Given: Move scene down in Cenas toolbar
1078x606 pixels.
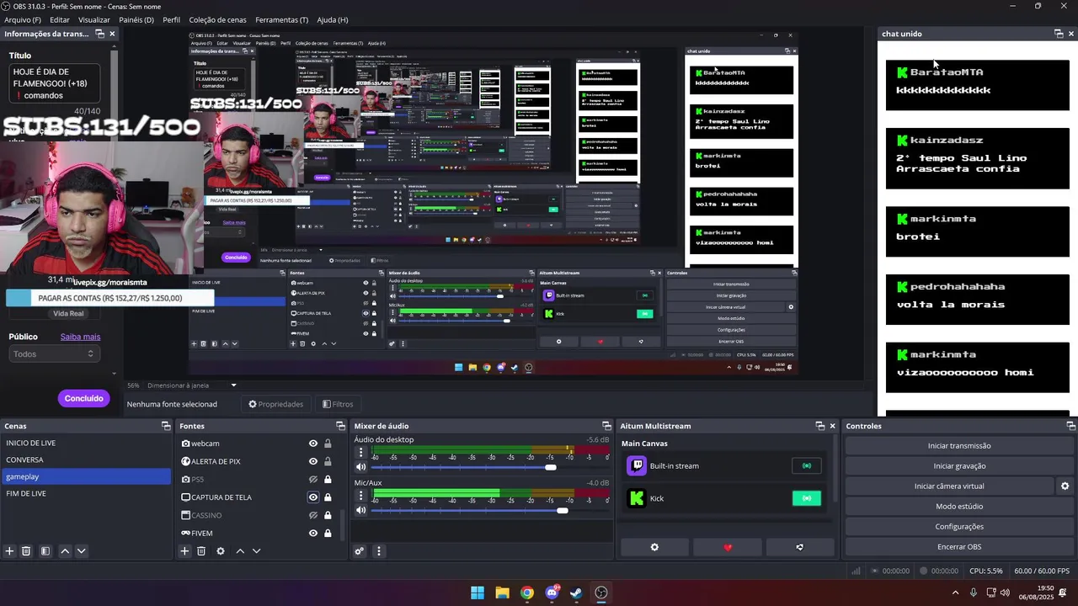Looking at the screenshot, I should pyautogui.click(x=81, y=551).
